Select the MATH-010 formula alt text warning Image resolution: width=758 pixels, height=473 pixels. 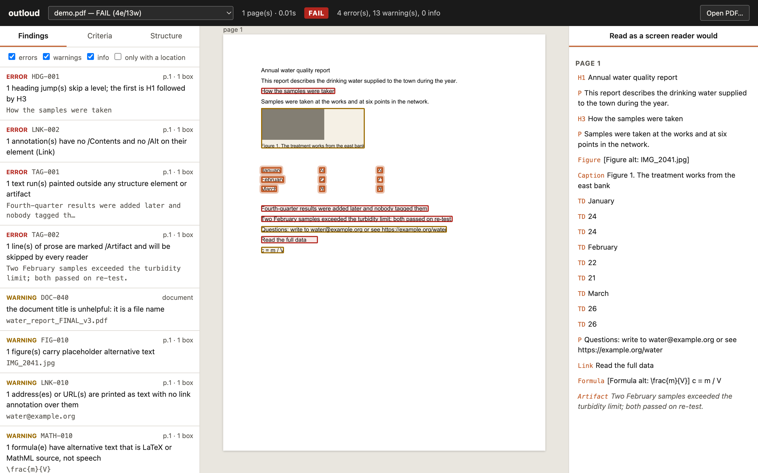pos(99,450)
